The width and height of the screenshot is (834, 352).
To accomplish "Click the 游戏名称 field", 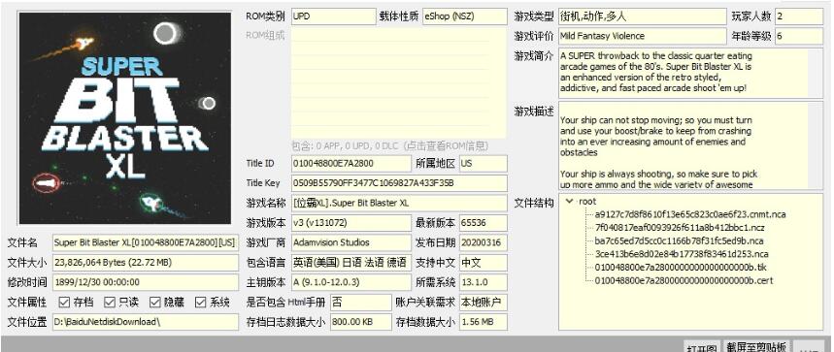I will tap(399, 203).
